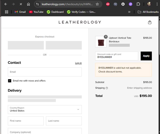Open the Chrome three-dot menu
The height and width of the screenshot is (134, 160).
click(157, 4)
